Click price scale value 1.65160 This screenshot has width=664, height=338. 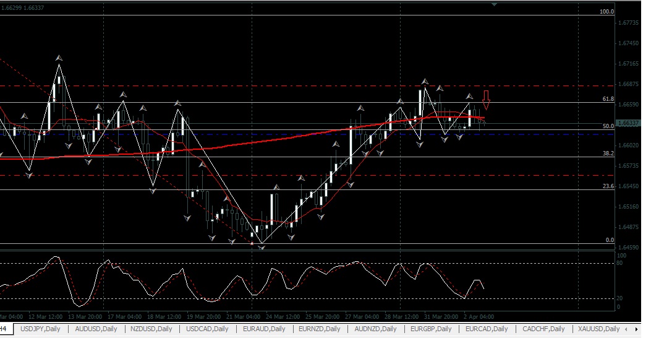[x=628, y=207]
